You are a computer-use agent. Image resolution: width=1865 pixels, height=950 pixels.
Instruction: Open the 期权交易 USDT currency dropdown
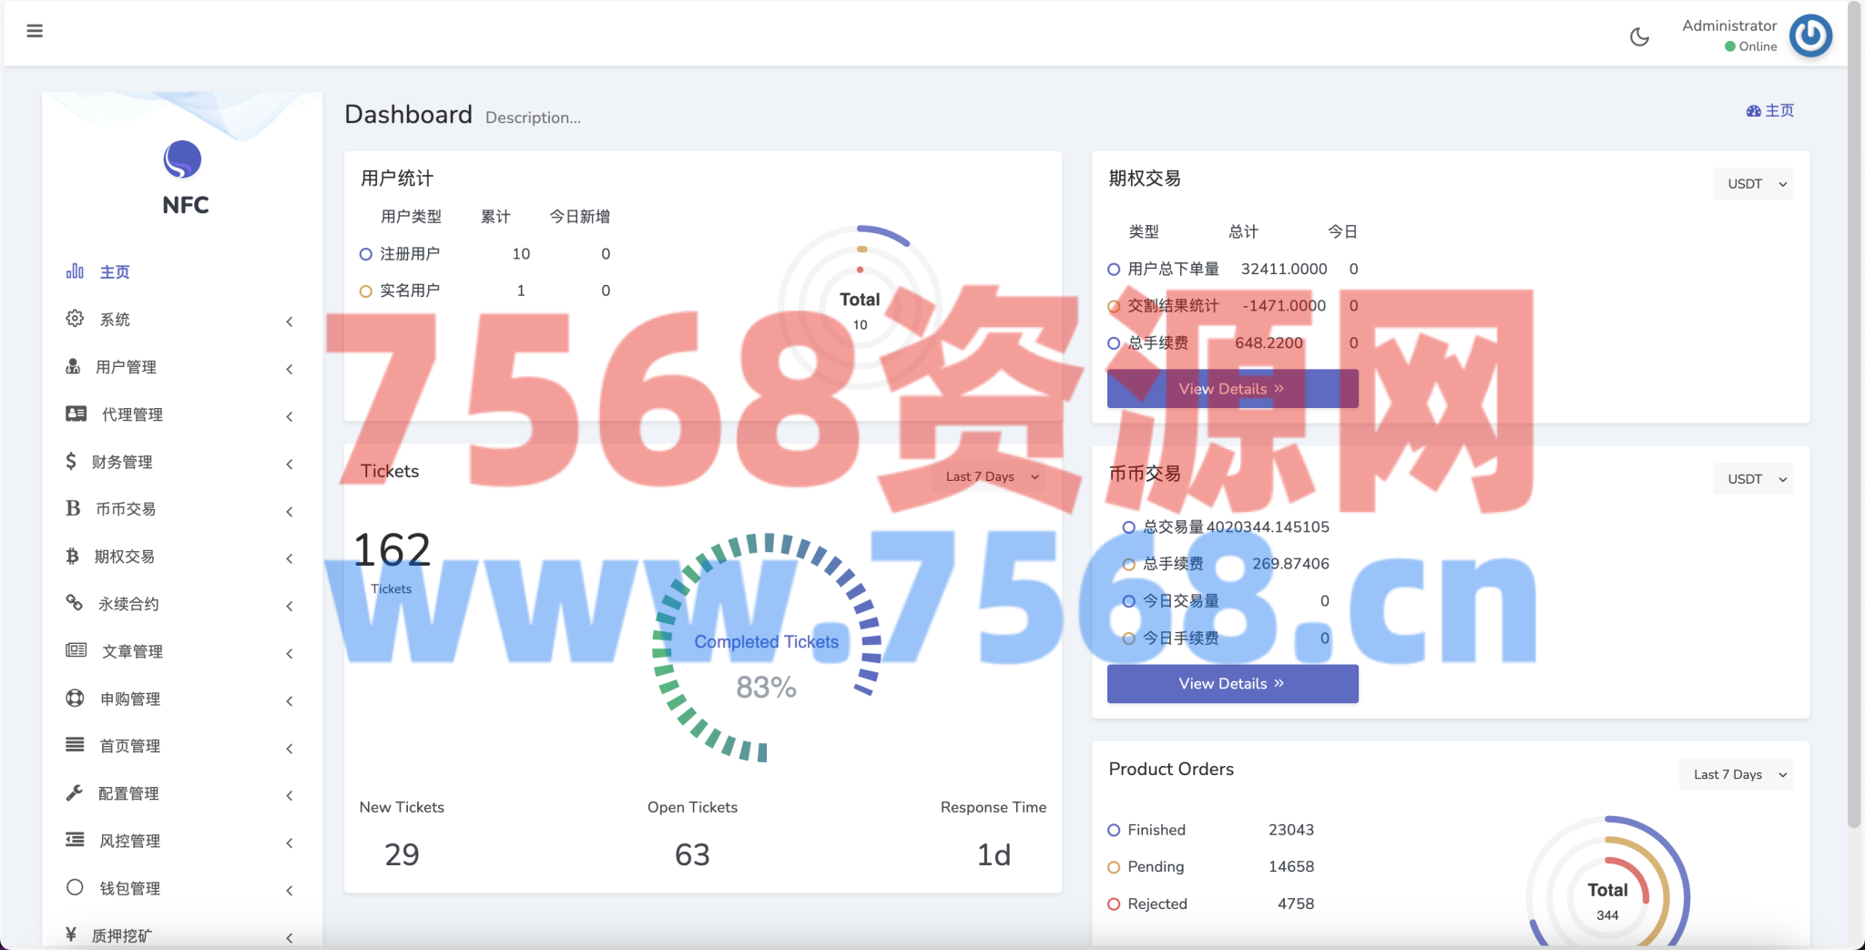[x=1753, y=184]
